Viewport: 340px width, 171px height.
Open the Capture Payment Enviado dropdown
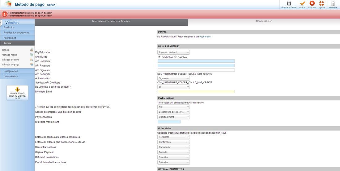tap(173, 152)
